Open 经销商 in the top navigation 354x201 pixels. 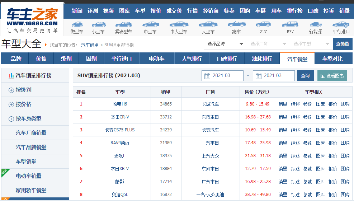point(211,11)
